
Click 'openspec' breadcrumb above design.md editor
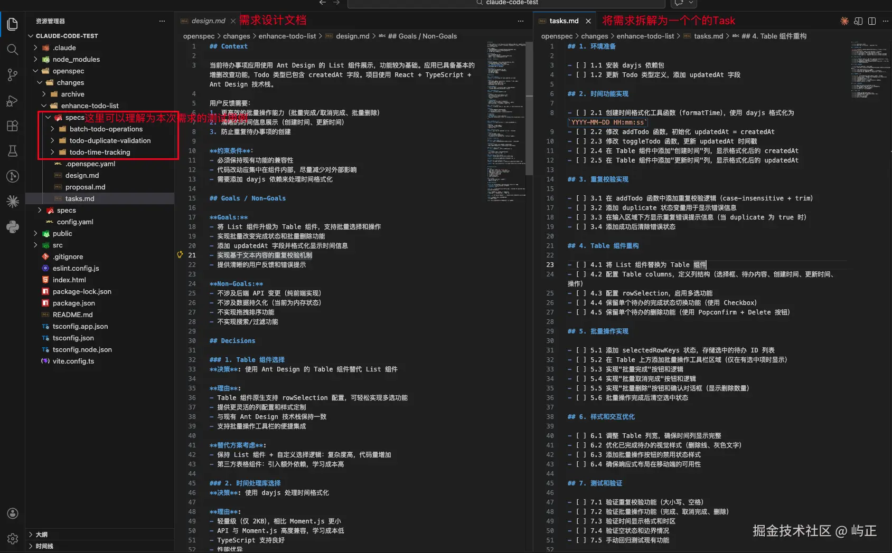tap(199, 36)
